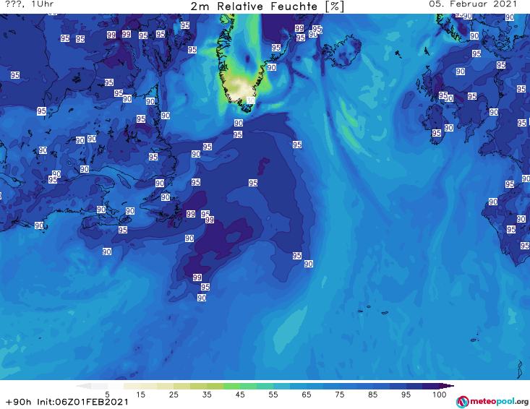
Task: Select the date '05. Februar 2021'
Action: point(473,4)
